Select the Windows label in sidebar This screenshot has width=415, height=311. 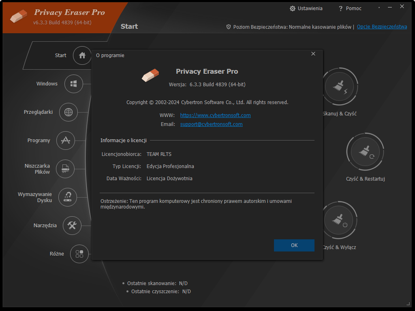pyautogui.click(x=47, y=83)
